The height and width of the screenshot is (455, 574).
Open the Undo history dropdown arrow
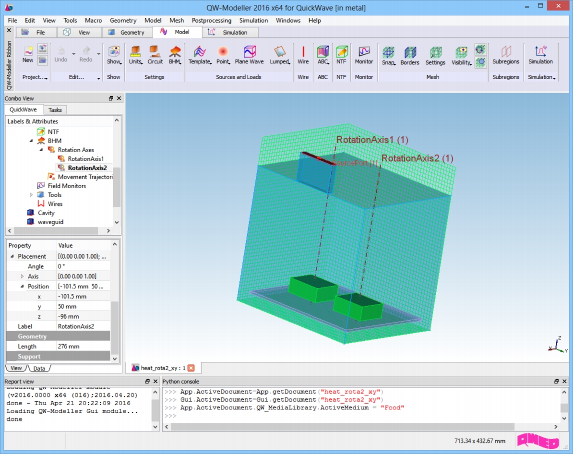coord(73,54)
